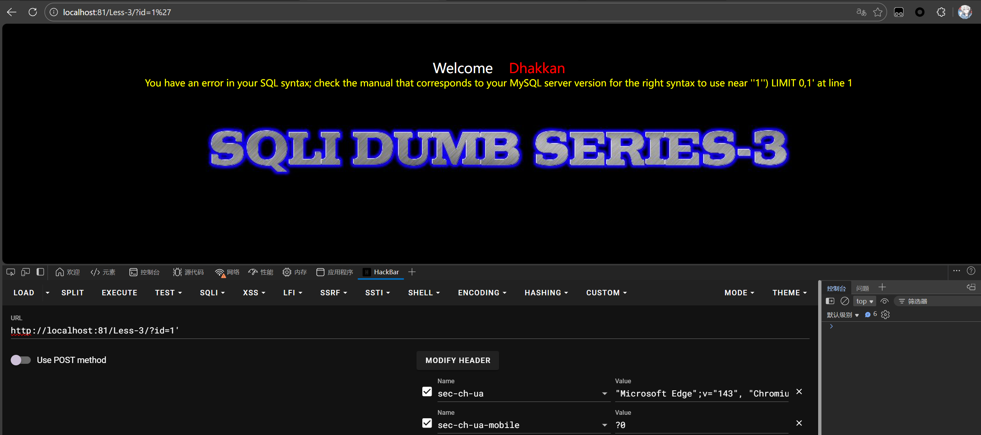Remove the sec-ch-ua header row
The image size is (981, 435).
click(799, 392)
